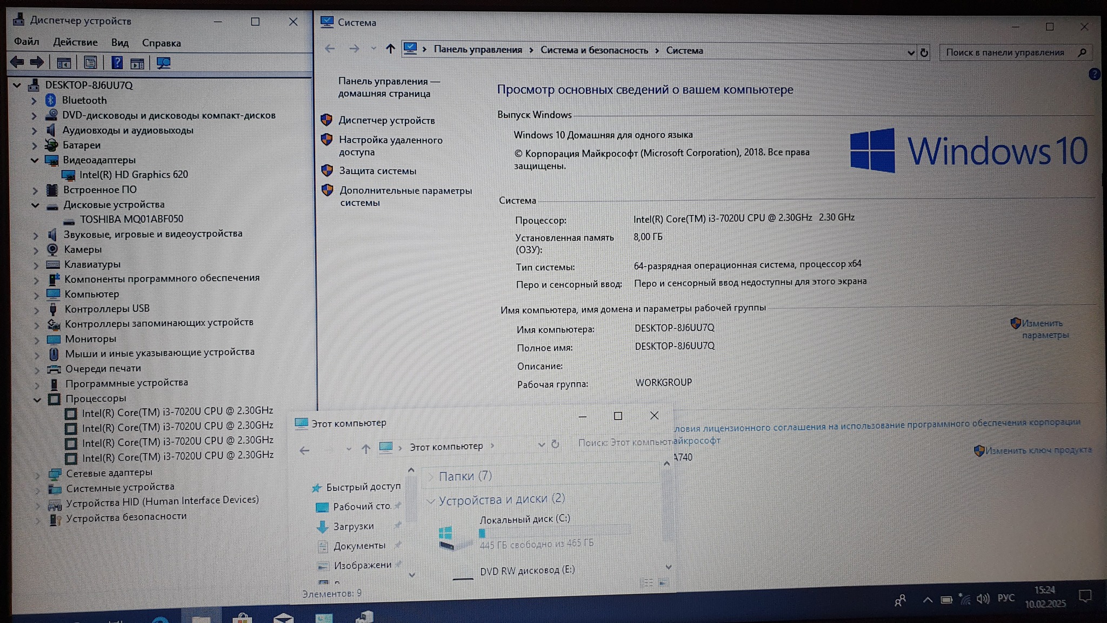The height and width of the screenshot is (623, 1107).
Task: Click the refresh icon in System address bar
Action: [x=924, y=52]
